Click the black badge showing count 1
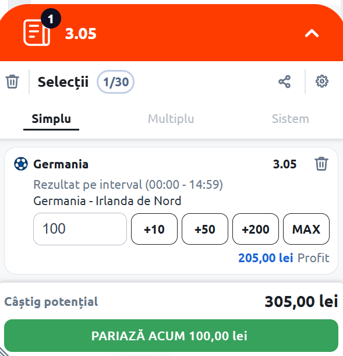This screenshot has width=343, height=356. coord(51,19)
